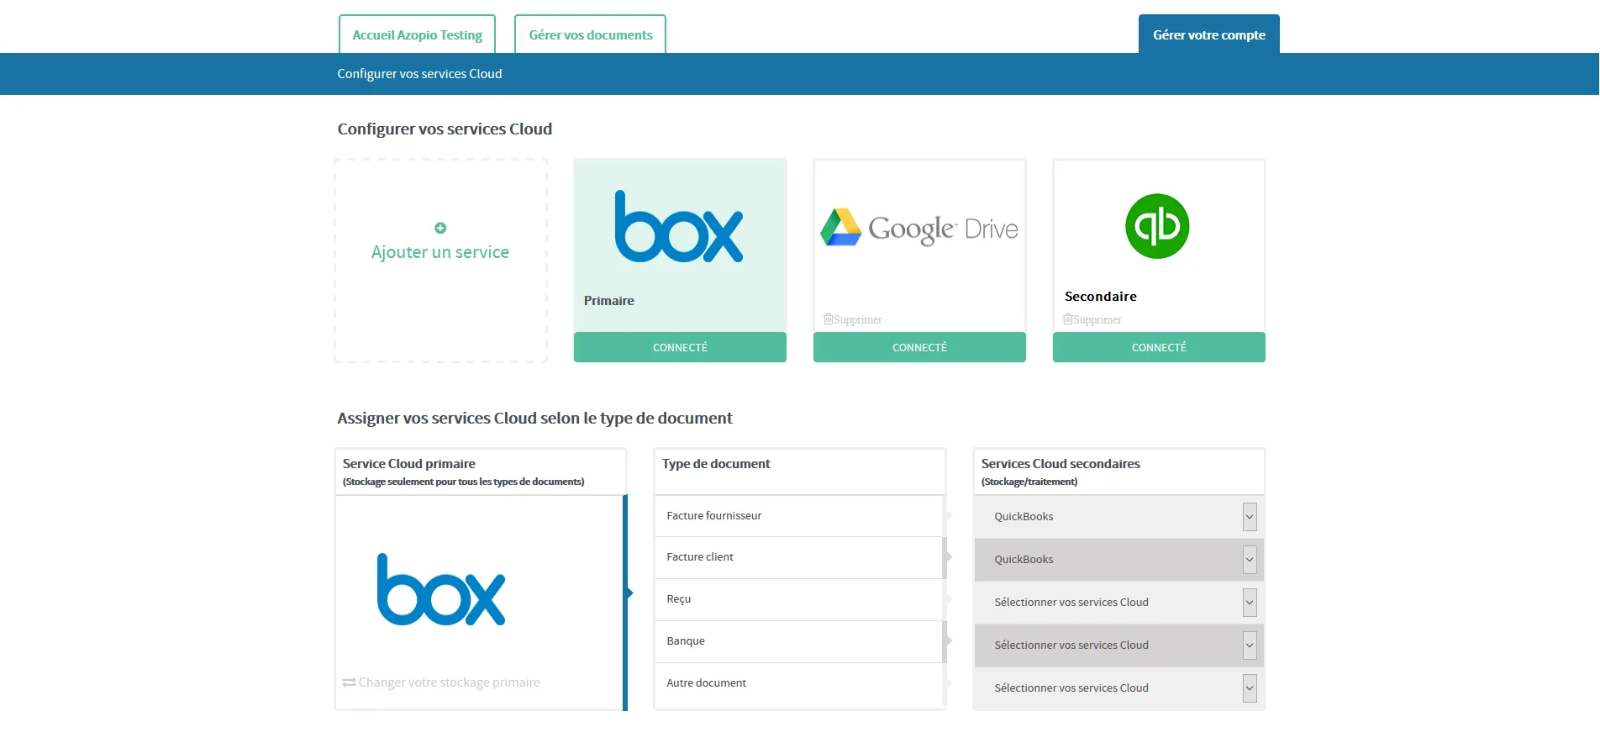Click the plus icon above Ajouter un service
This screenshot has width=1600, height=743.
[440, 228]
